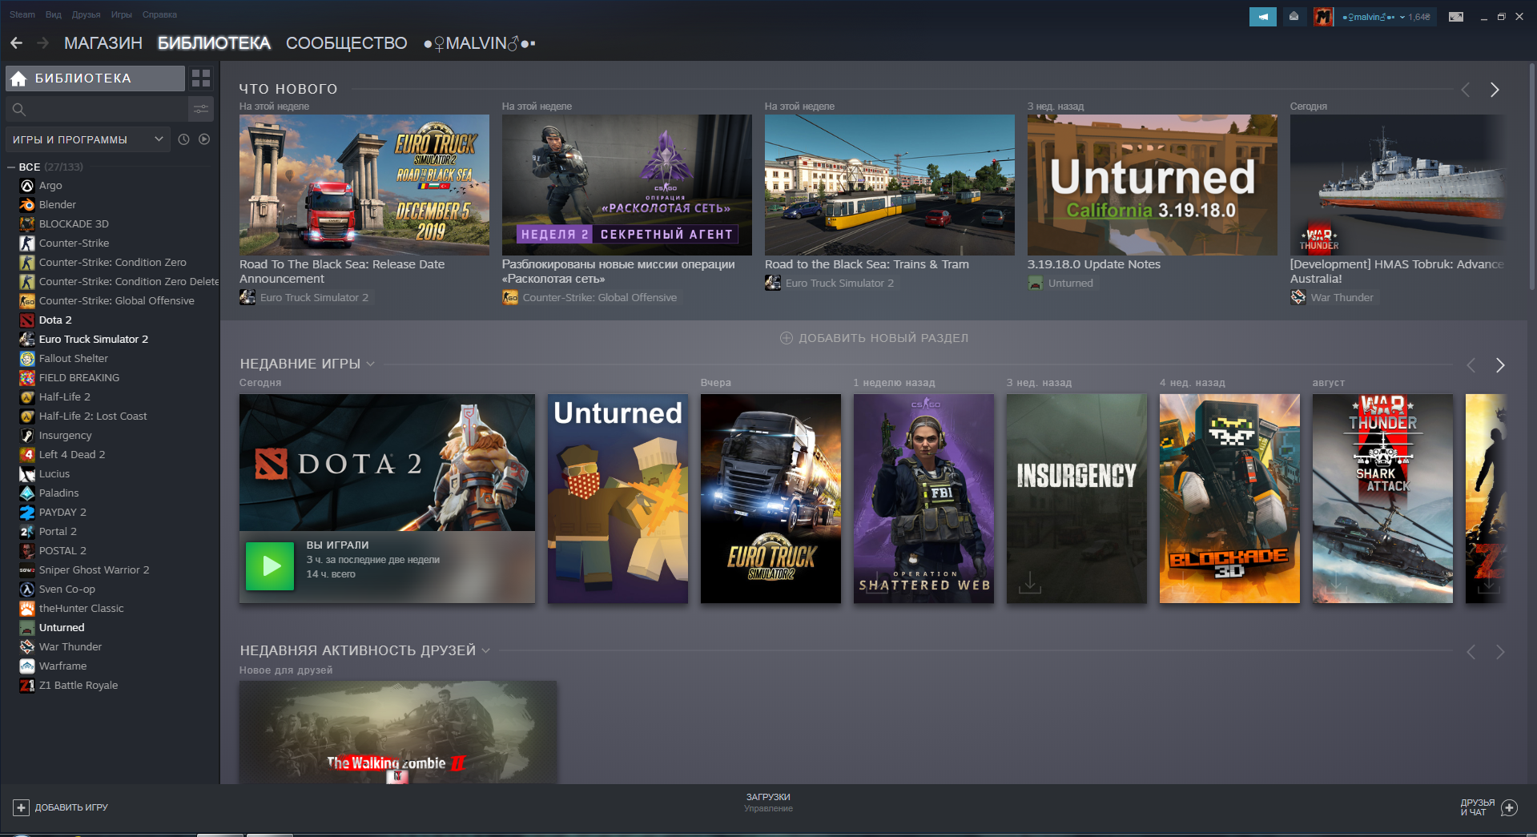Click the Paladins icon in game list
This screenshot has width=1537, height=837.
[x=27, y=493]
